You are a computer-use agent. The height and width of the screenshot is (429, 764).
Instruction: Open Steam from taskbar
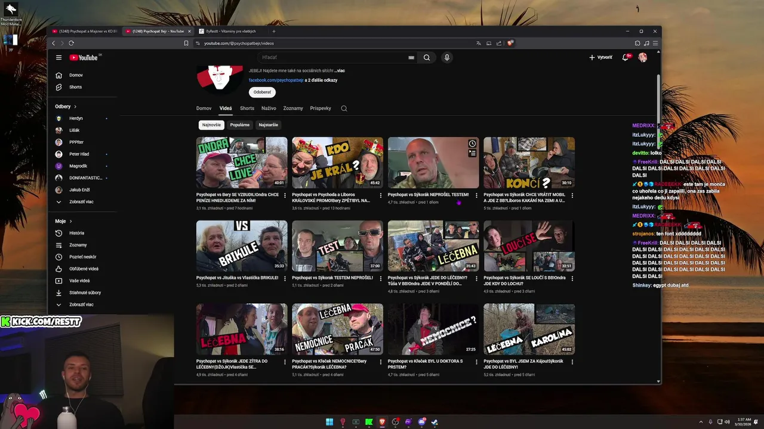click(x=435, y=422)
